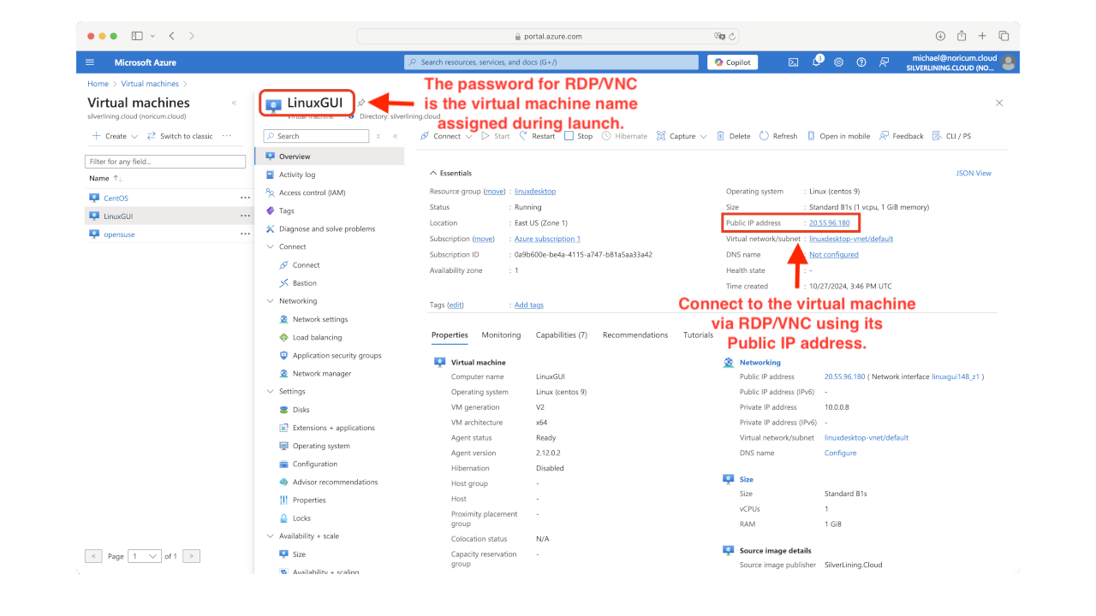Open Activity log in the sidebar
The width and height of the screenshot is (1096, 616).
(296, 175)
